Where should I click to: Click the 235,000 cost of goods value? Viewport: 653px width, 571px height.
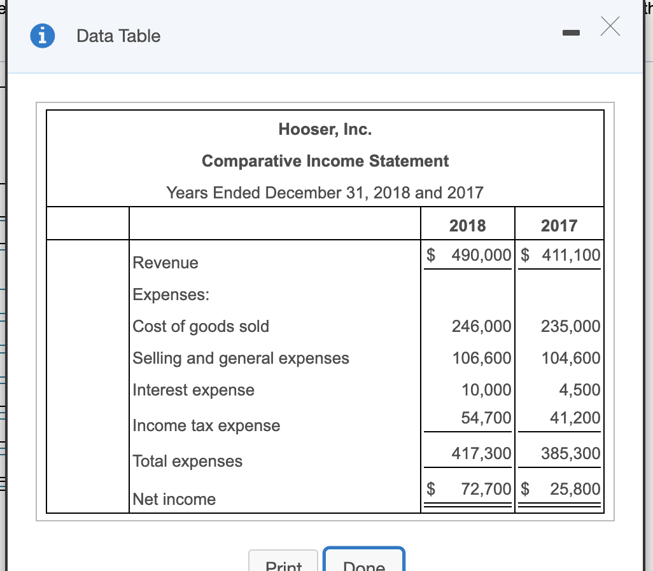570,326
